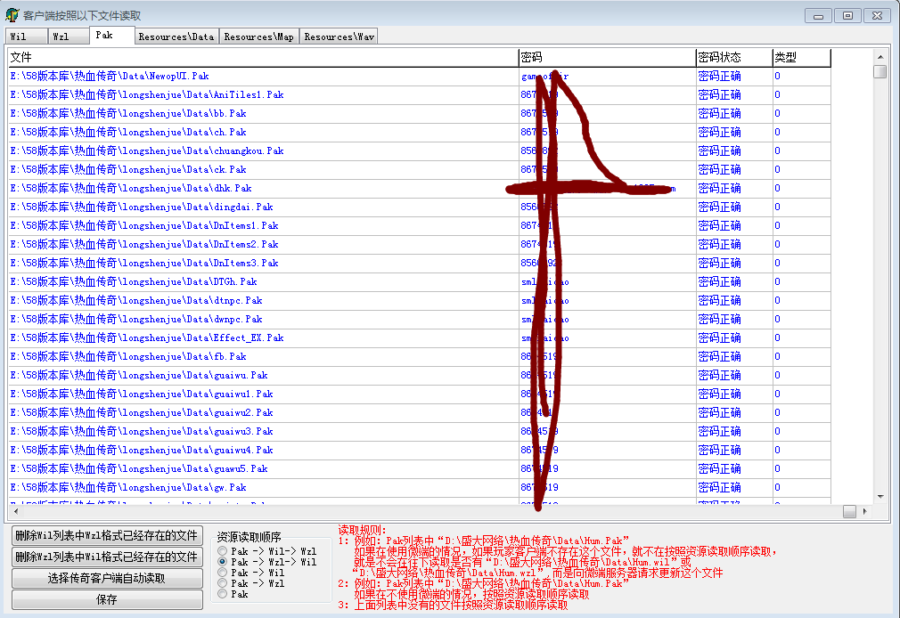Click 密码正确 status in Effect_EX.Pak row

tap(719, 338)
